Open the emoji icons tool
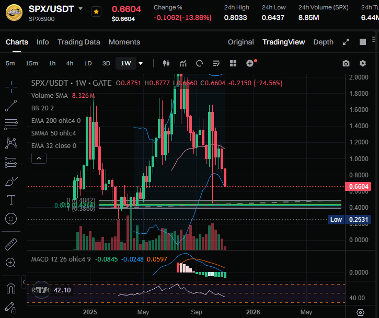The width and height of the screenshot is (379, 318). (x=11, y=219)
